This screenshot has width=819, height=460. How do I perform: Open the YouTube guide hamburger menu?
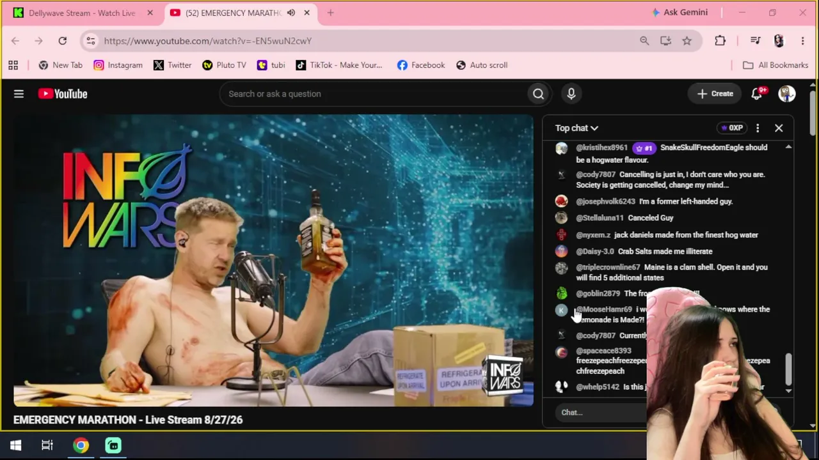pos(19,94)
